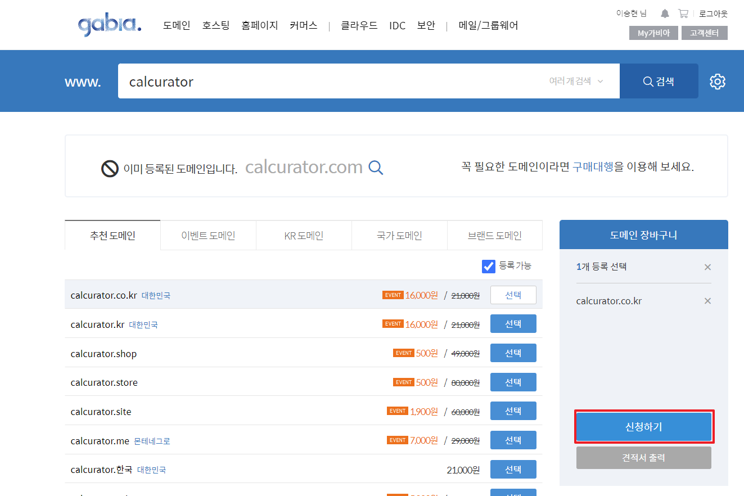Click the calcurator.shop domain name
This screenshot has height=496, width=744.
pos(103,354)
